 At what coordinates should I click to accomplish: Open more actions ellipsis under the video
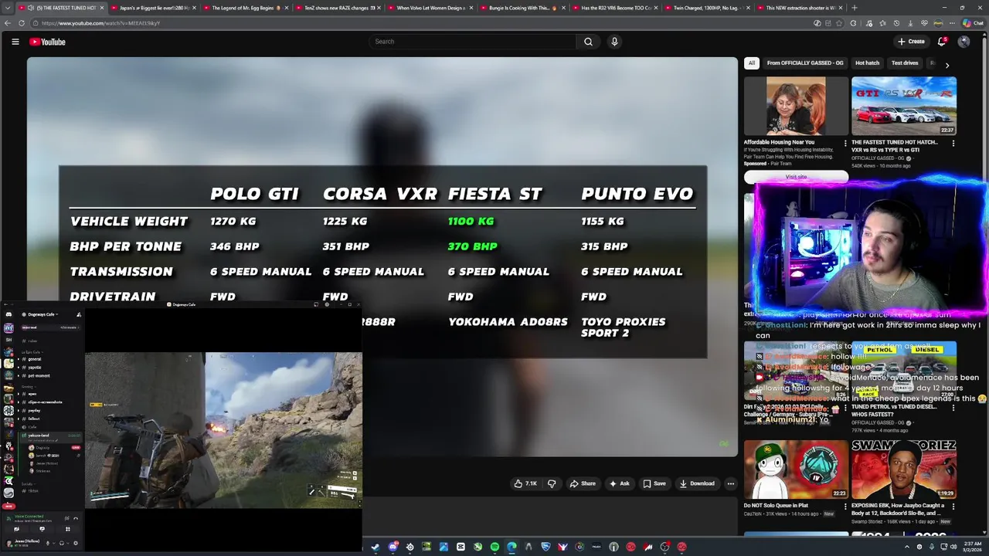pos(730,483)
